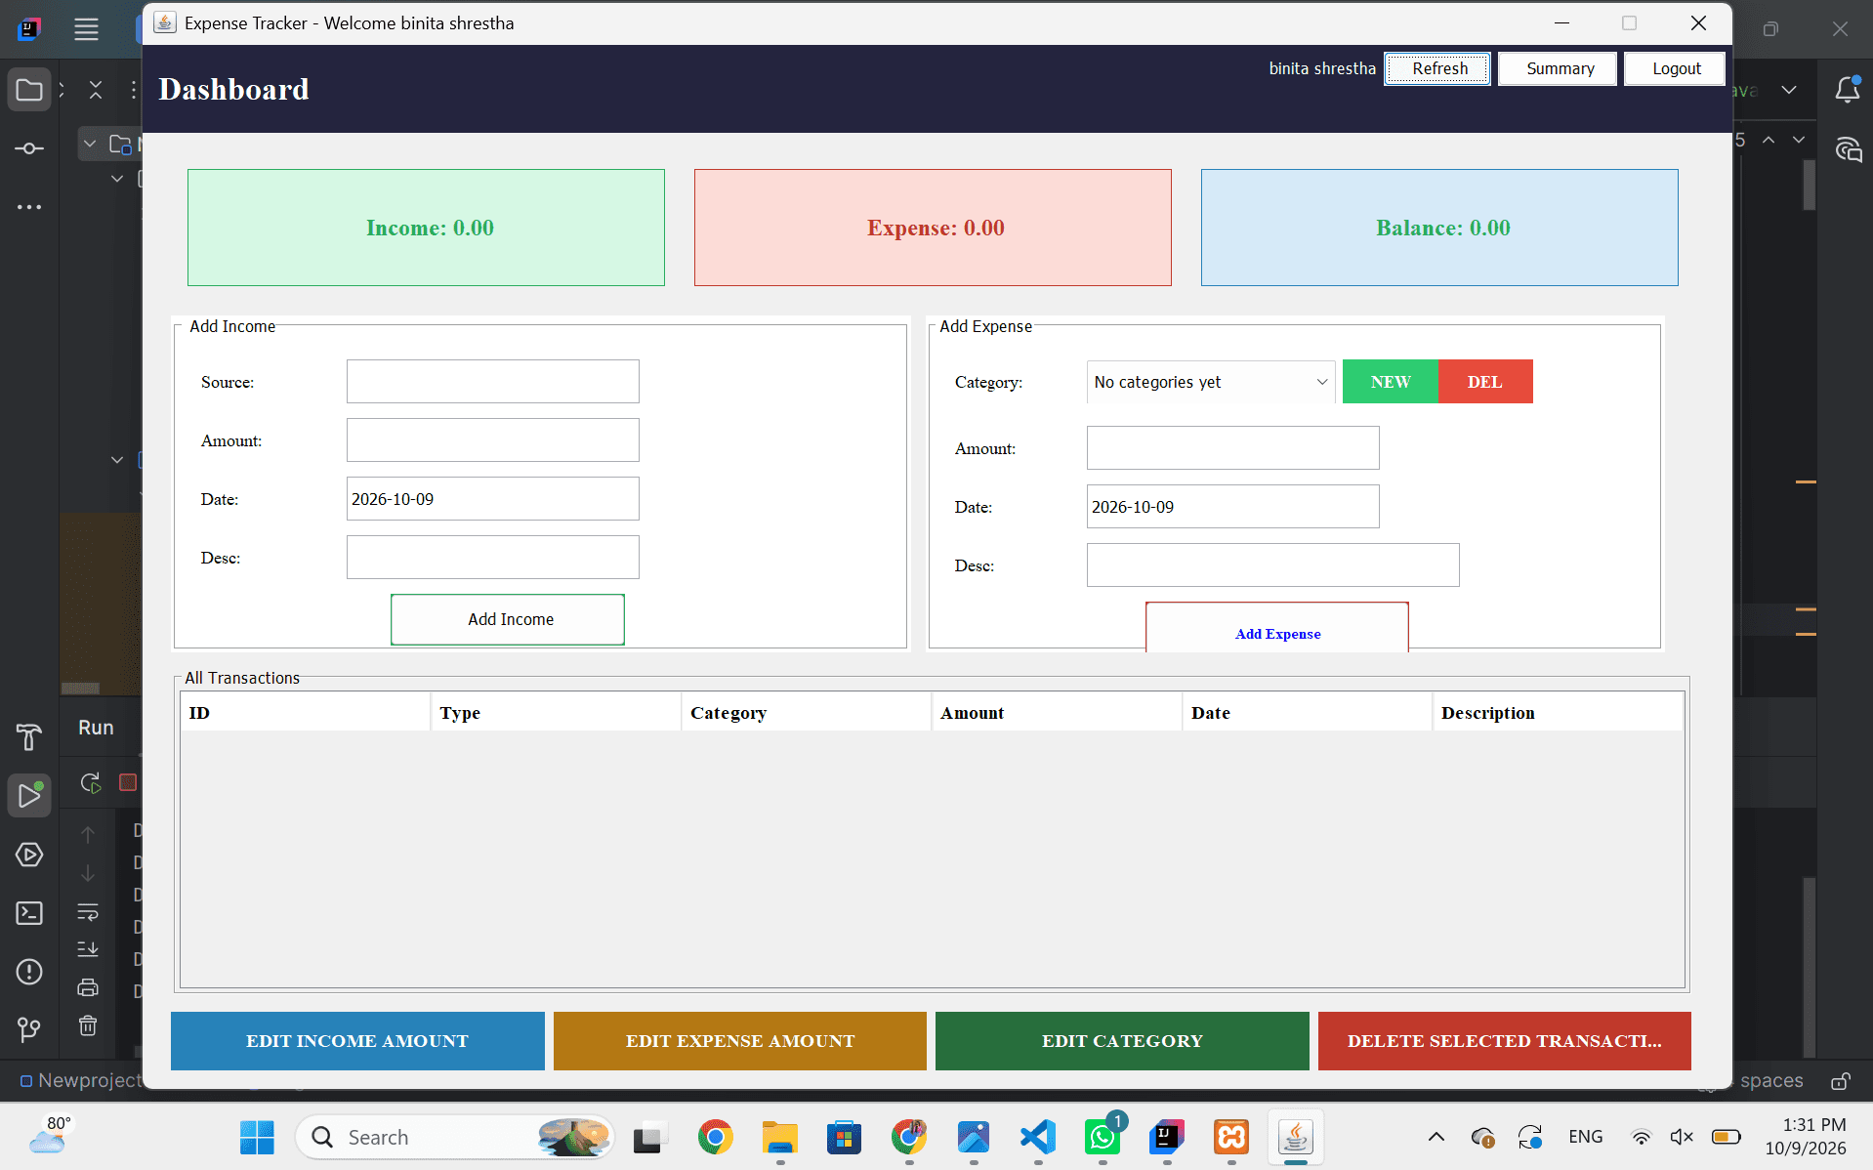Open the Run tool window icon
Screen dimensions: 1873x1170
tap(29, 796)
